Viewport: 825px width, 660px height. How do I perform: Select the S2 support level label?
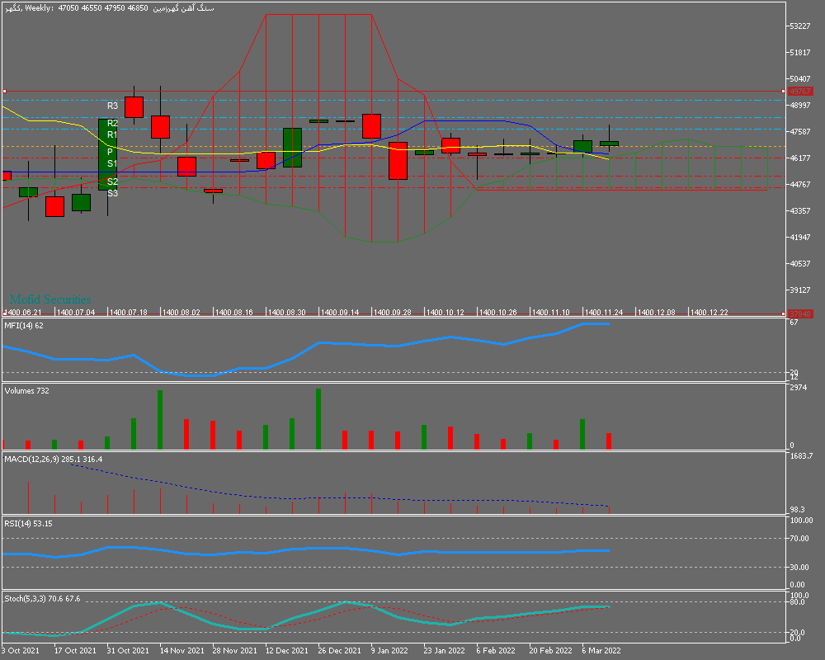112,181
